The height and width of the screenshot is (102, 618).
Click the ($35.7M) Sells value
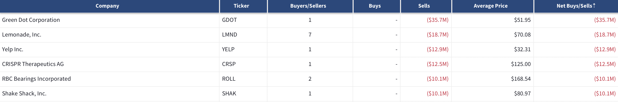(437, 20)
